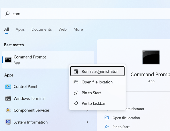The width and height of the screenshot is (170, 131).
Task: Click the search magnifier icon
Action: click(x=7, y=14)
